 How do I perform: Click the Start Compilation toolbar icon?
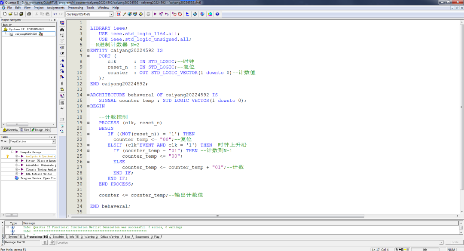[155, 14]
